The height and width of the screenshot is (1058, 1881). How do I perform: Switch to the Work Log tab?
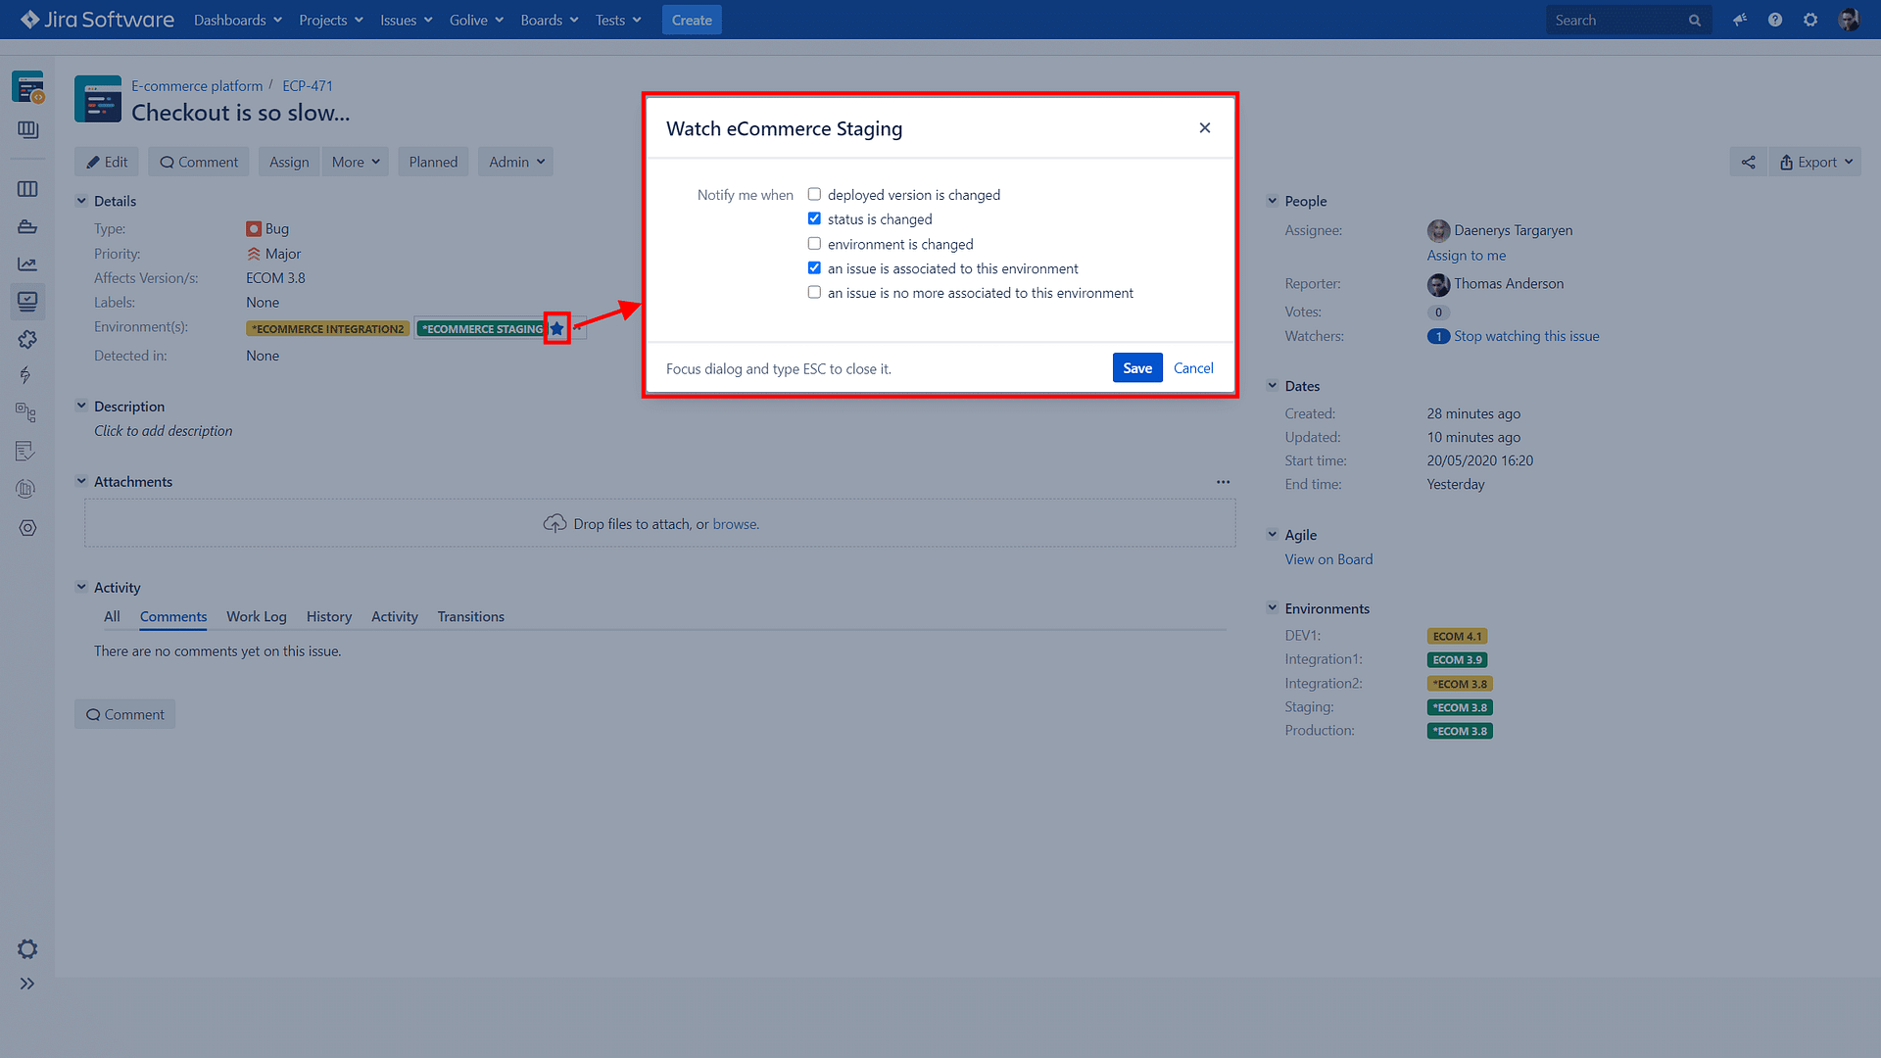(x=256, y=616)
